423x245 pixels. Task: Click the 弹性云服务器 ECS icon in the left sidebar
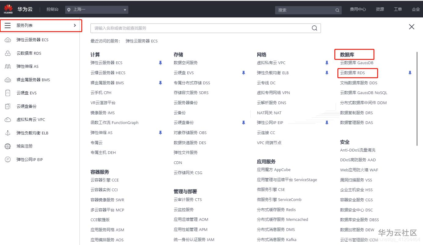coord(8,40)
